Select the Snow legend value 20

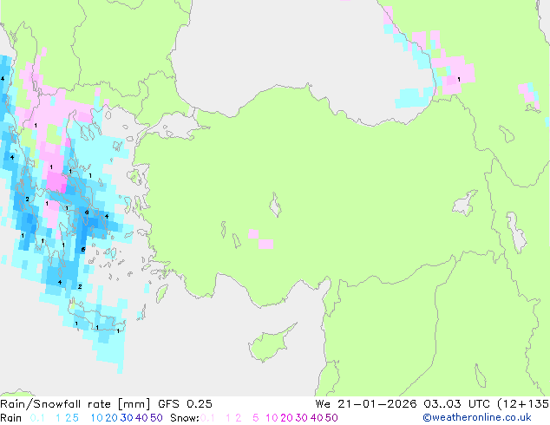[x=286, y=418]
